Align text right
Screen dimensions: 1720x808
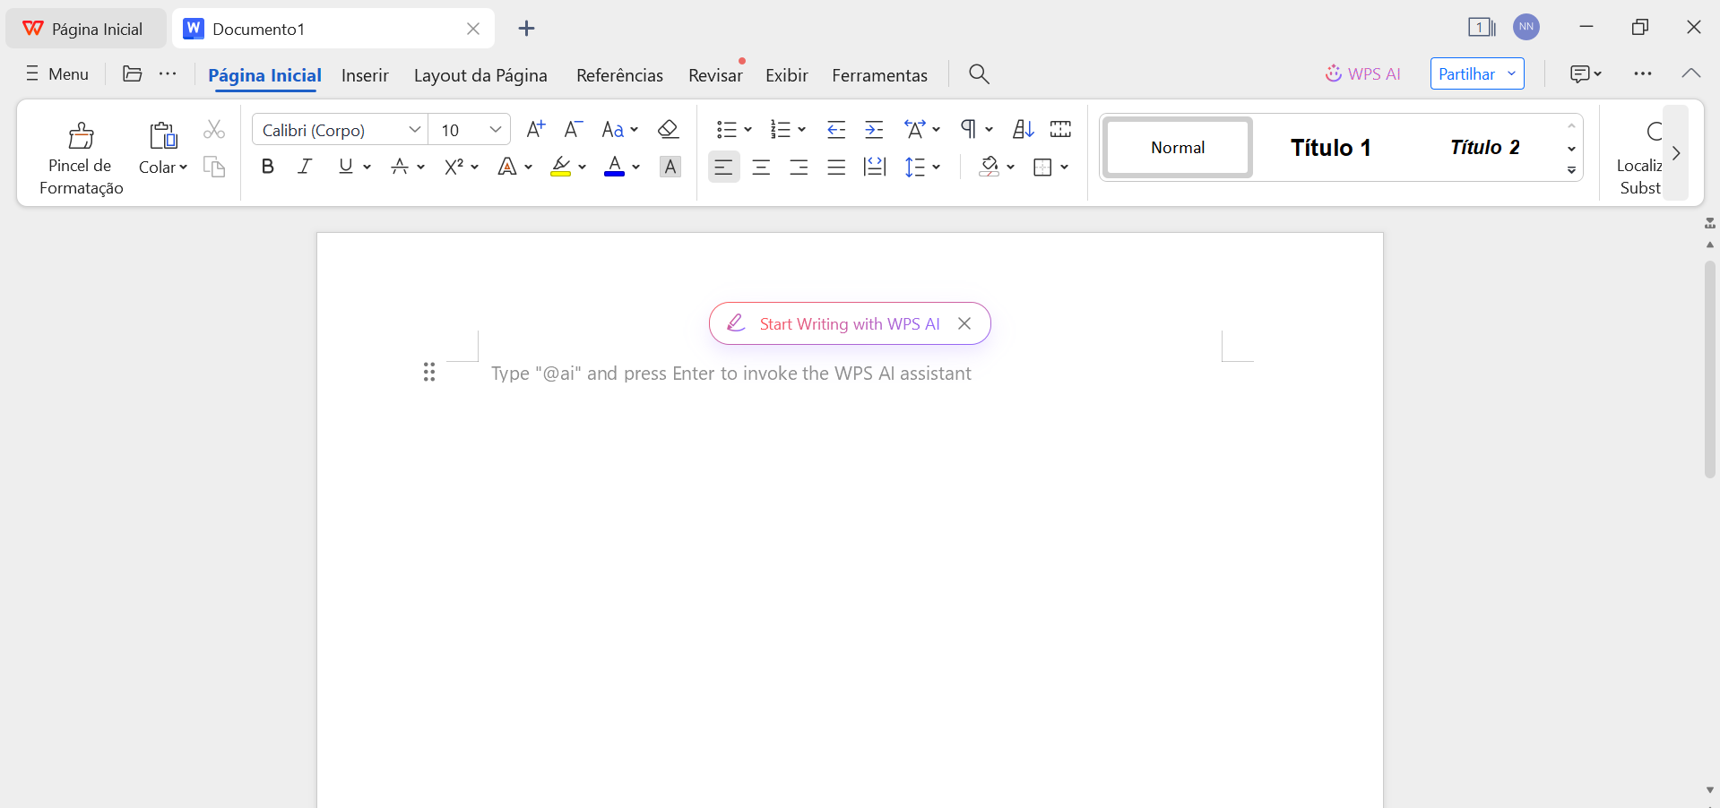(799, 167)
